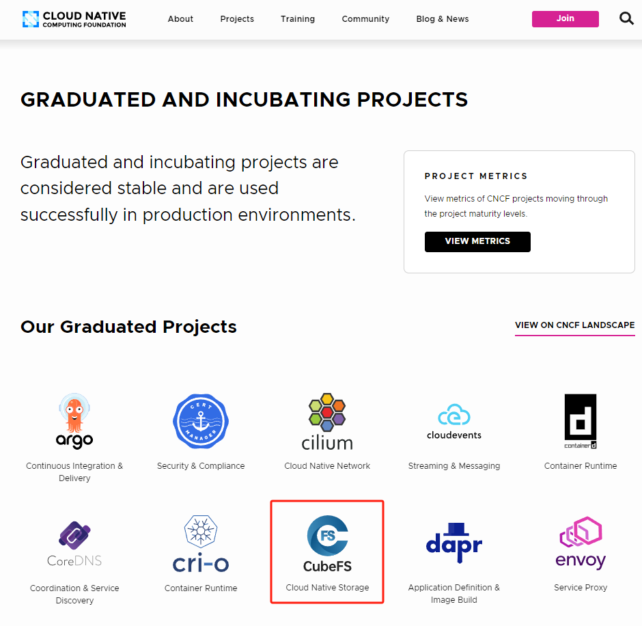Open the Blog & News menu
642x626 pixels.
pos(443,19)
